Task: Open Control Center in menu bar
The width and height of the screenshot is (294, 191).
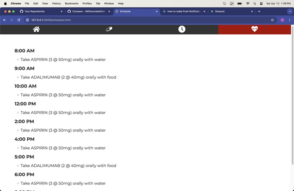Action: click(262, 3)
